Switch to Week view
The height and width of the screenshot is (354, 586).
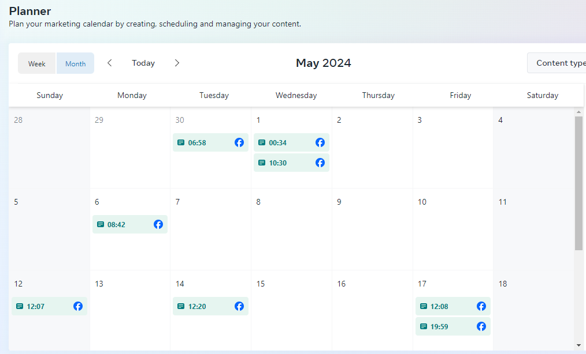pos(37,63)
